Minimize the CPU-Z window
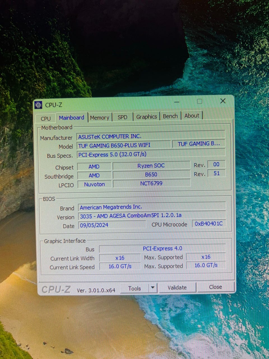Screen dimensions: 269x359 177,102
